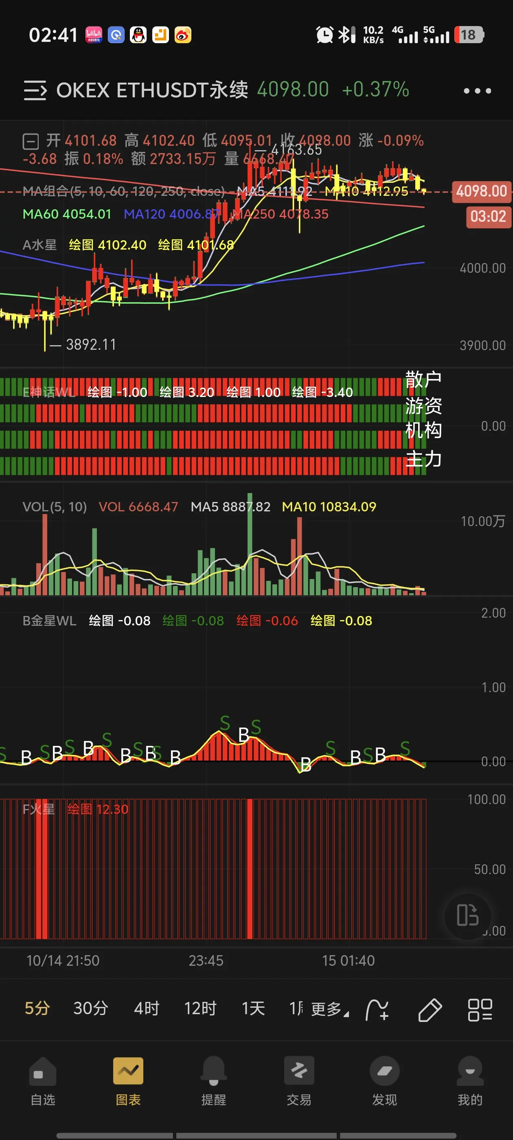The height and width of the screenshot is (1140, 513).
Task: Select the 12时 timeframe
Action: point(200,1008)
